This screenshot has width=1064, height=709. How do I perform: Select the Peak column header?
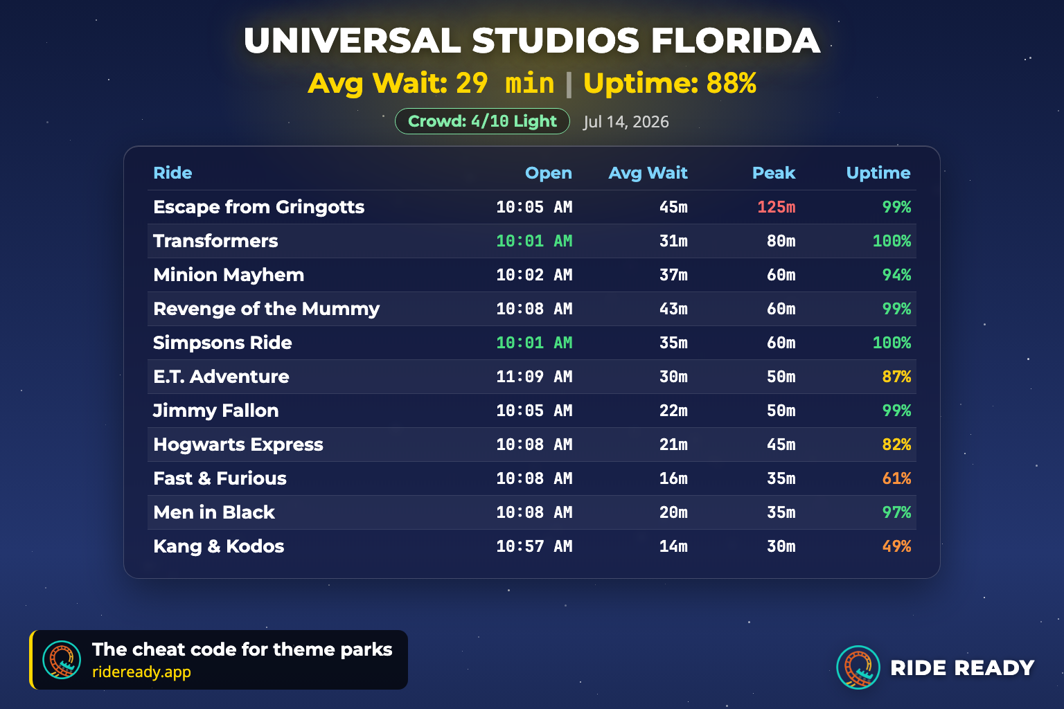[774, 173]
